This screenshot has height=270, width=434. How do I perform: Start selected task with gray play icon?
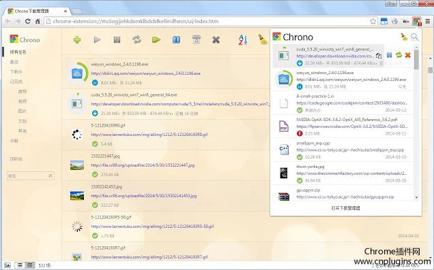97,39
